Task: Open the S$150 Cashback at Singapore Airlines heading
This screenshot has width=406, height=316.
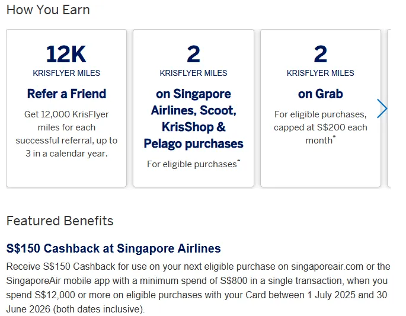Action: (x=113, y=248)
